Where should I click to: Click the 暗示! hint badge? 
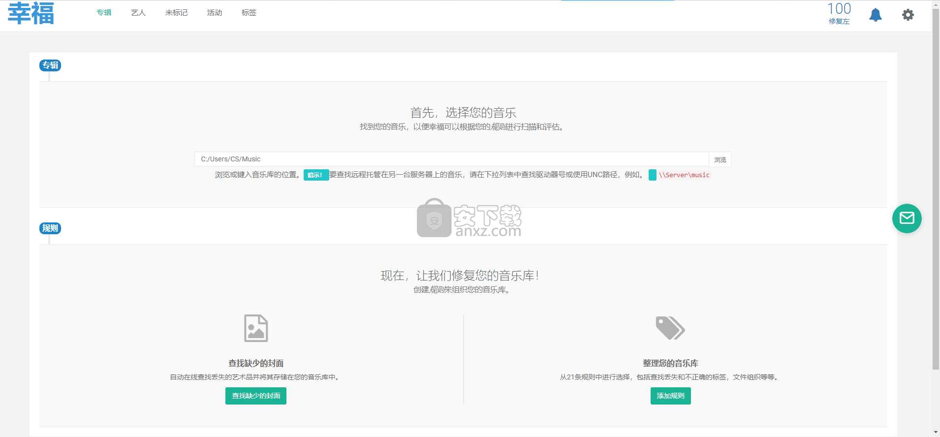pyautogui.click(x=316, y=175)
